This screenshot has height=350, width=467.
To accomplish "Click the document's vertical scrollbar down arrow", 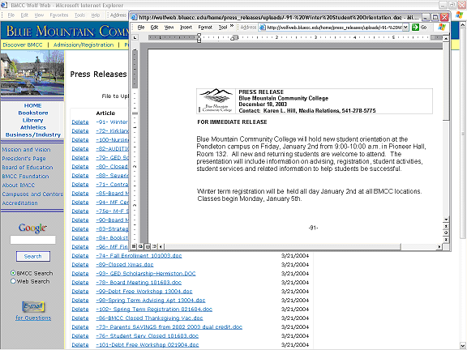I will [x=446, y=220].
